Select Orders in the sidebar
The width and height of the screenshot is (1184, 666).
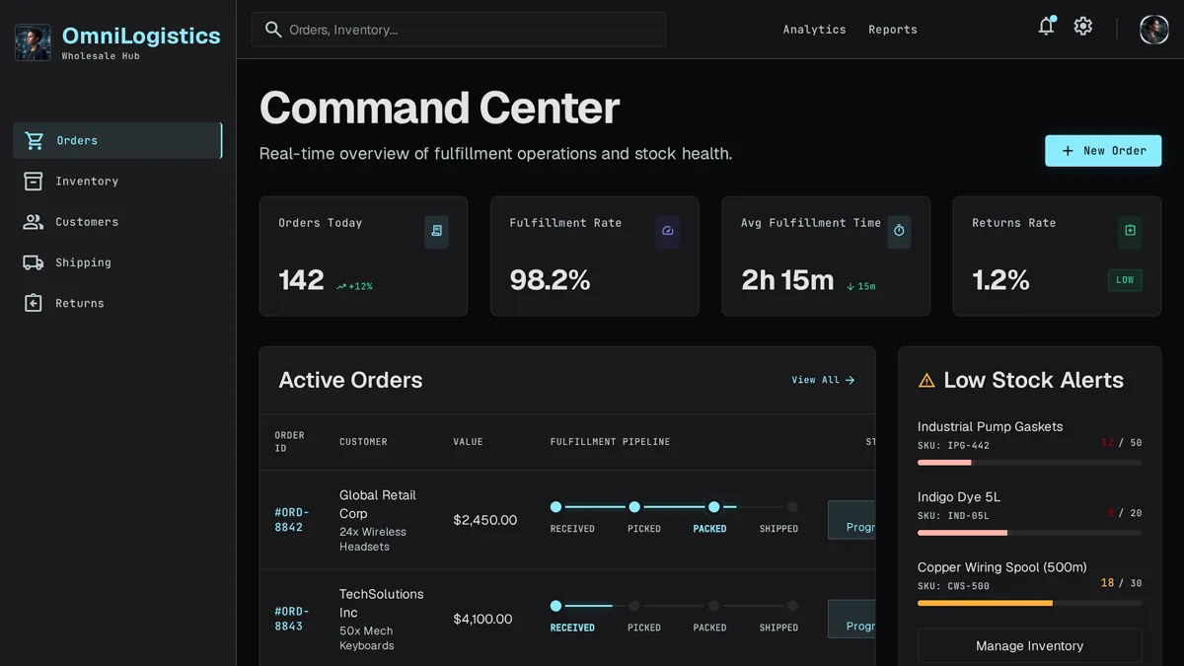[x=117, y=140]
